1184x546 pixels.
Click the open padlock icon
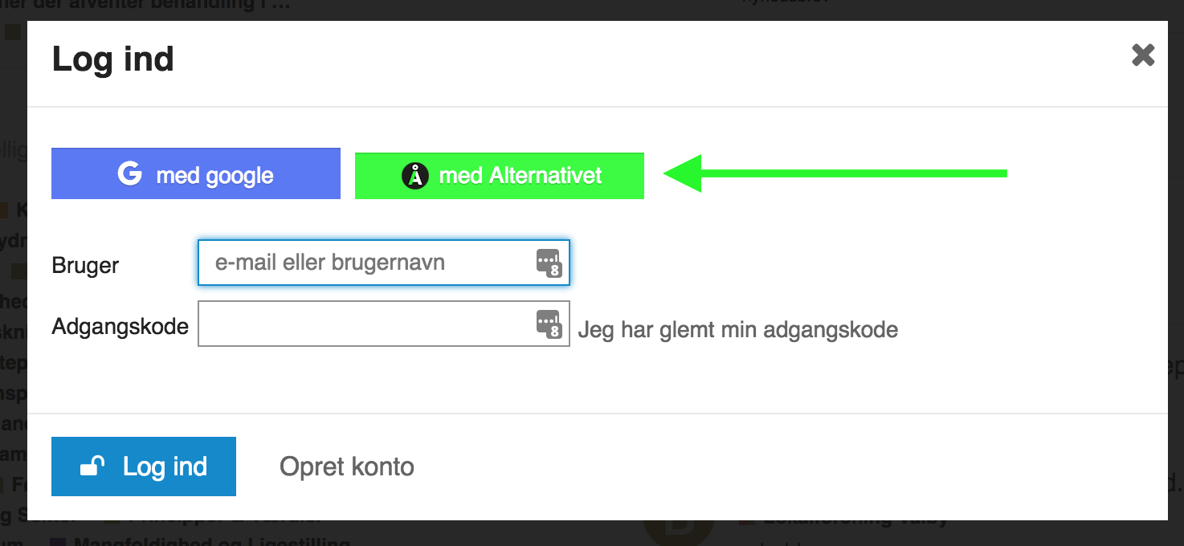point(92,467)
